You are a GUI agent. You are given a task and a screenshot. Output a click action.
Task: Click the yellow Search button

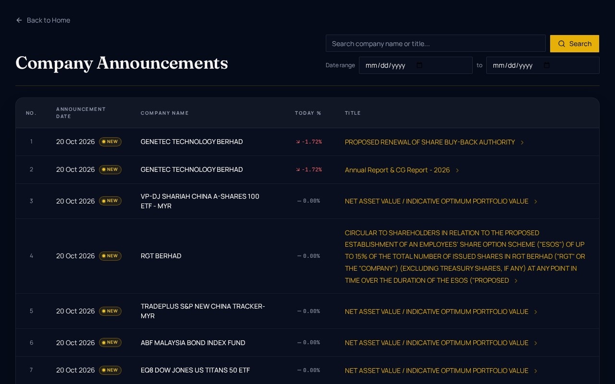tap(575, 44)
